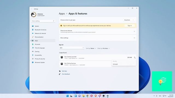Open options menu for Epic Games Launcher
The image size is (175, 98).
pos(135,57)
